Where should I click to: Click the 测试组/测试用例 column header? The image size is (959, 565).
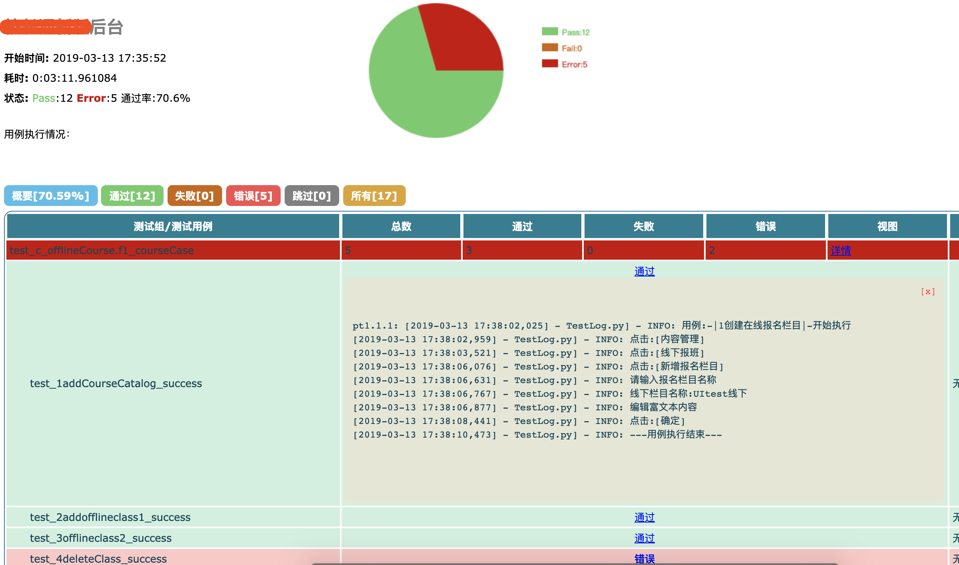(x=173, y=226)
